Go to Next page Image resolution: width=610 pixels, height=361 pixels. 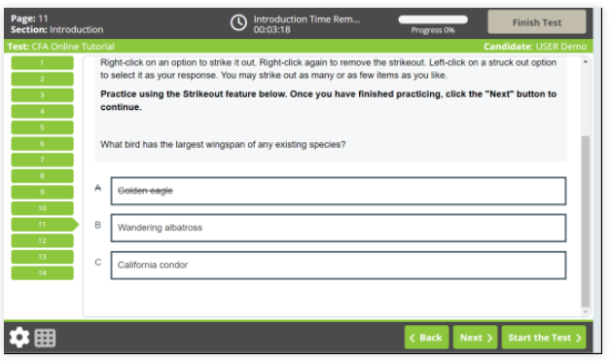475,338
